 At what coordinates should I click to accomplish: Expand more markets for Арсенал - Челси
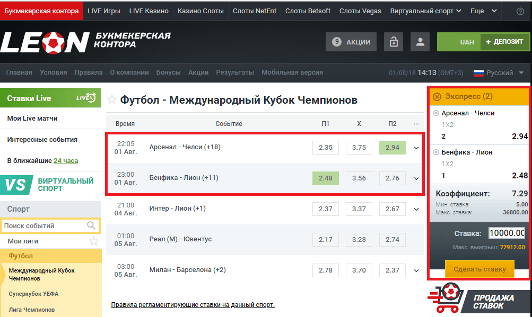click(416, 148)
